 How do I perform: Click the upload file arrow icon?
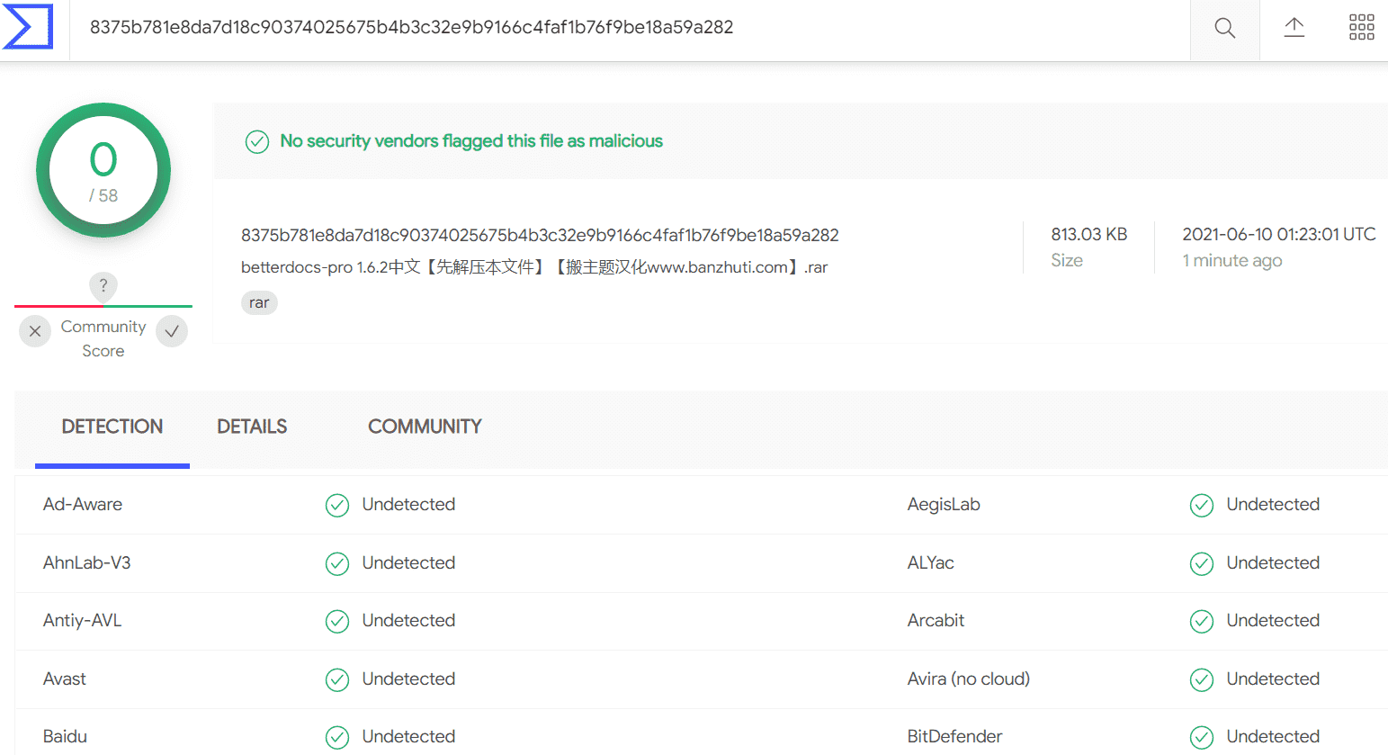[x=1294, y=27]
